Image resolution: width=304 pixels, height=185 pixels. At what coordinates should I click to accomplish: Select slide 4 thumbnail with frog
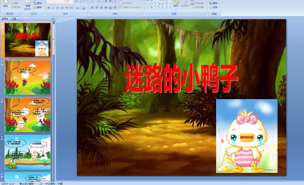click(x=28, y=153)
